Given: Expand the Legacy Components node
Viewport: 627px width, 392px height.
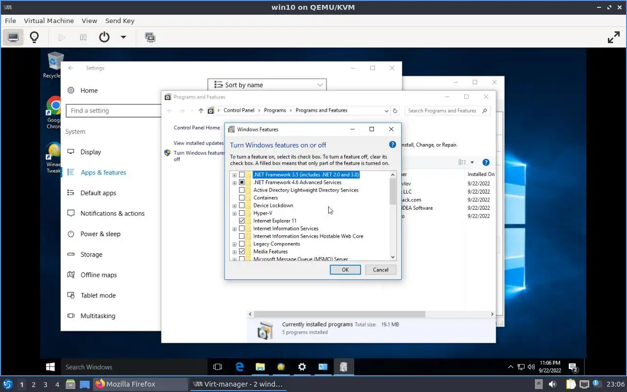Looking at the screenshot, I should point(235,244).
